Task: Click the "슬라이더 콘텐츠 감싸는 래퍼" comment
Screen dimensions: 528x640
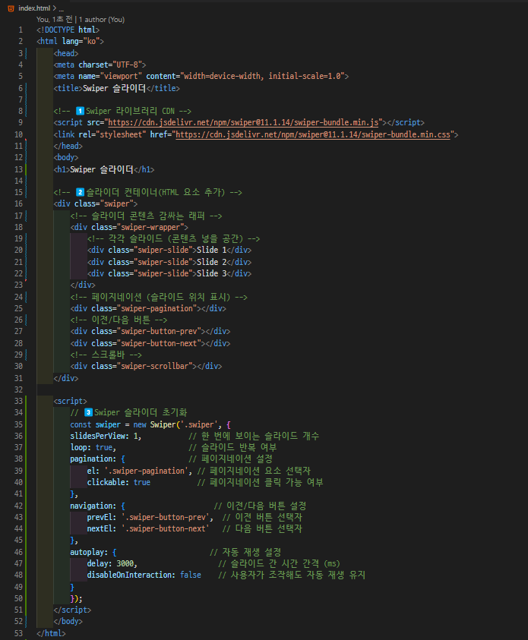Action: coord(146,216)
